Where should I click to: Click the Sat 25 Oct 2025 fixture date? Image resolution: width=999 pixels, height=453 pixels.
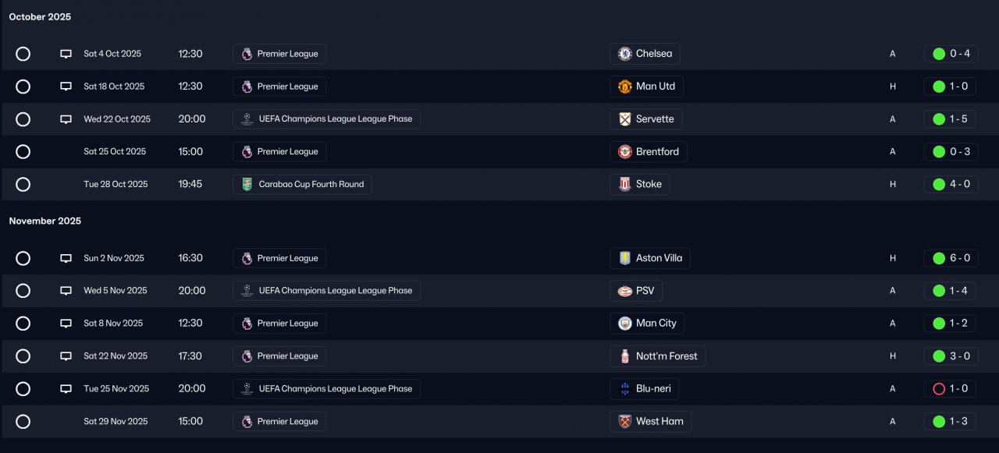click(x=115, y=152)
